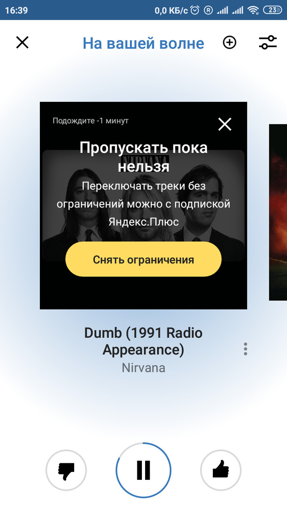
Task: Tap the battery indicator
Action: [x=272, y=10]
